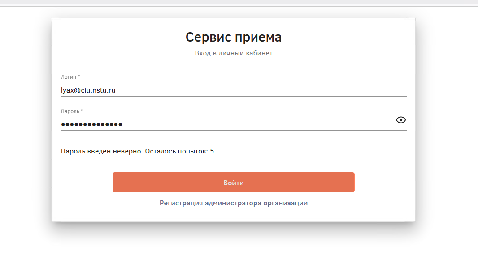Screen dimensions: 478x255
Task: Open Регистрация администратора организации link
Action: click(x=234, y=203)
